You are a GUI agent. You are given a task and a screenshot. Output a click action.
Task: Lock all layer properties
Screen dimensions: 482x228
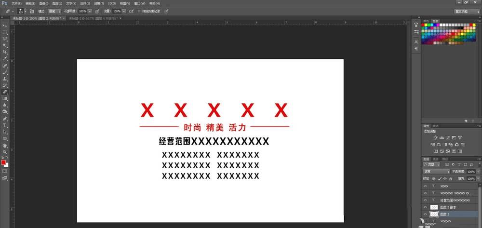pos(450,178)
